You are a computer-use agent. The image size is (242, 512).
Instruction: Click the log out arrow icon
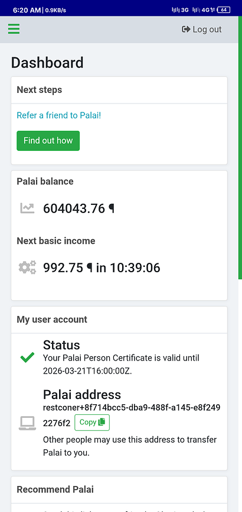[x=186, y=30]
